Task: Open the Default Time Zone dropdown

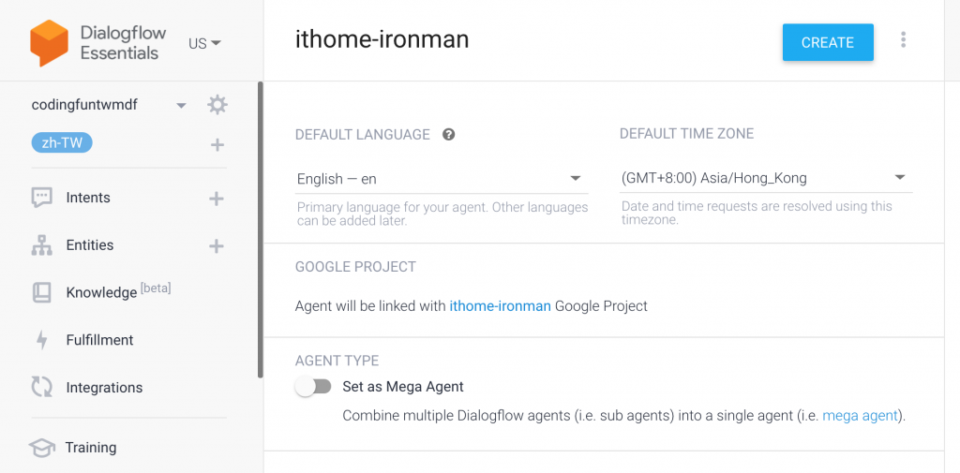Action: (x=765, y=178)
